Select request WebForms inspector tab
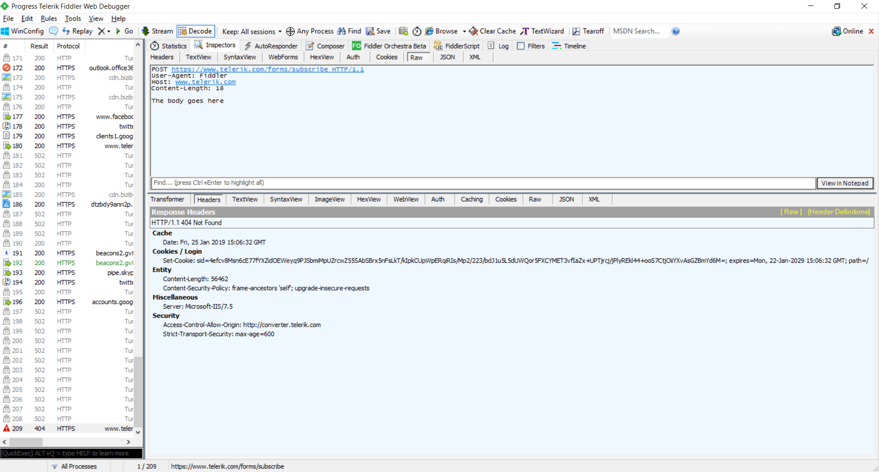 coord(283,57)
